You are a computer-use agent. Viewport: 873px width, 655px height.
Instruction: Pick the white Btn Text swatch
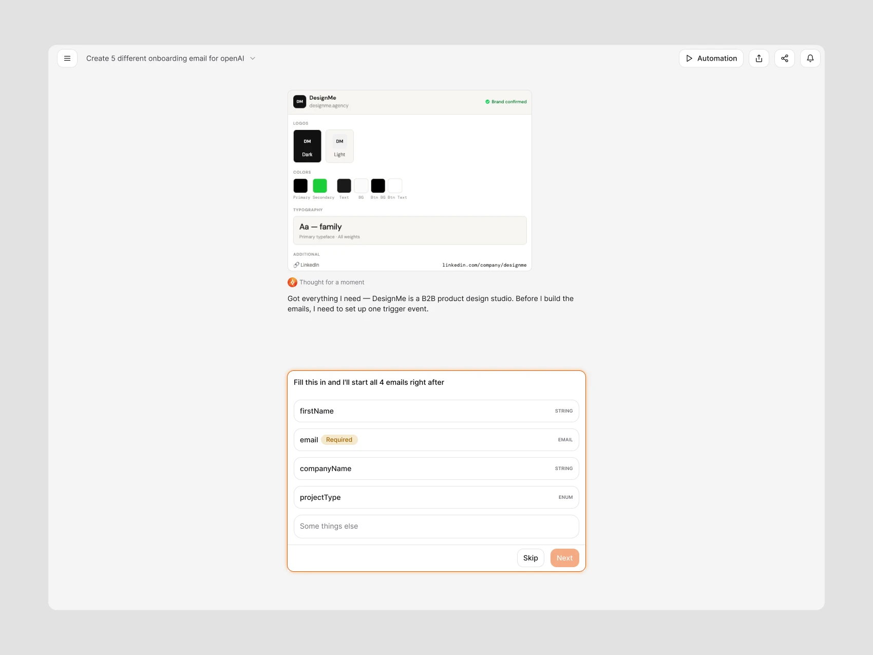[395, 186]
